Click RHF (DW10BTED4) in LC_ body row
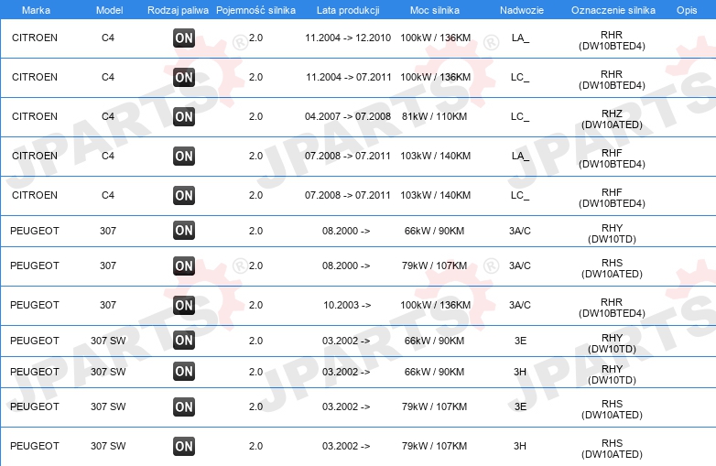The width and height of the screenshot is (716, 466). coord(612,198)
